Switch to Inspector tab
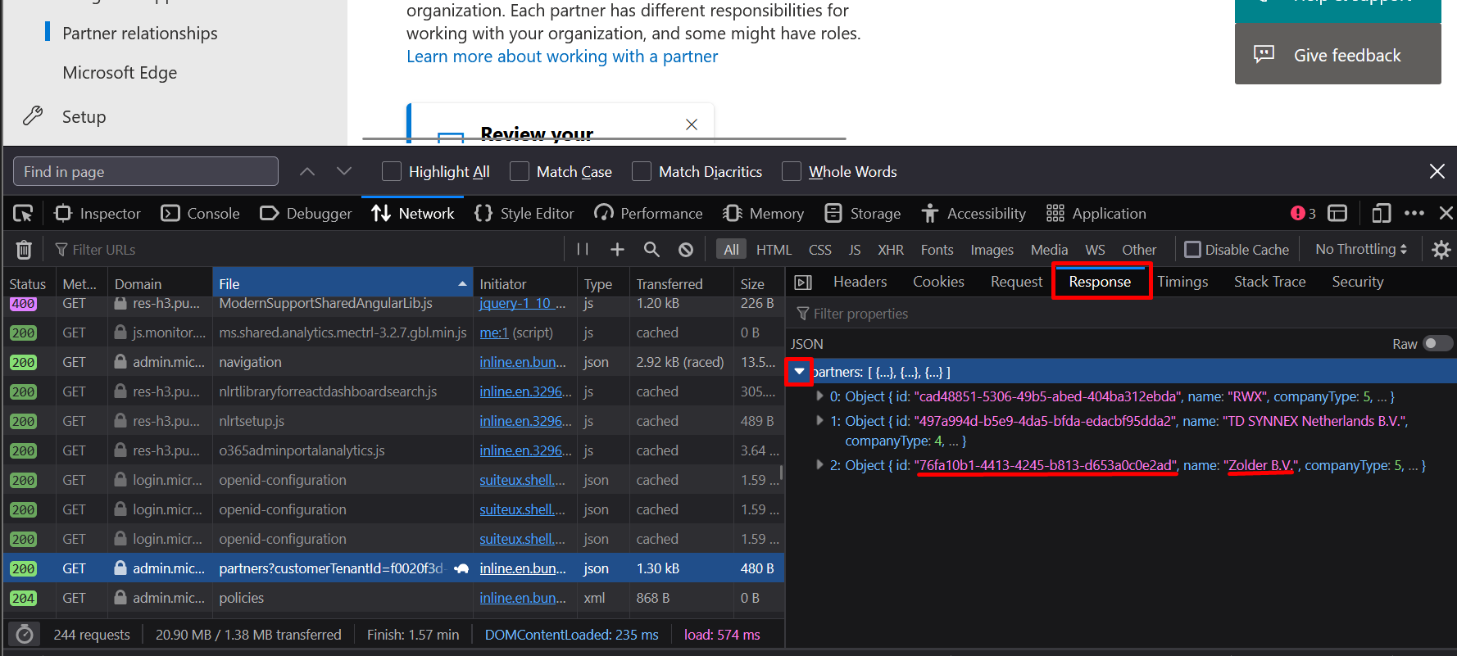1457x656 pixels. tap(98, 214)
